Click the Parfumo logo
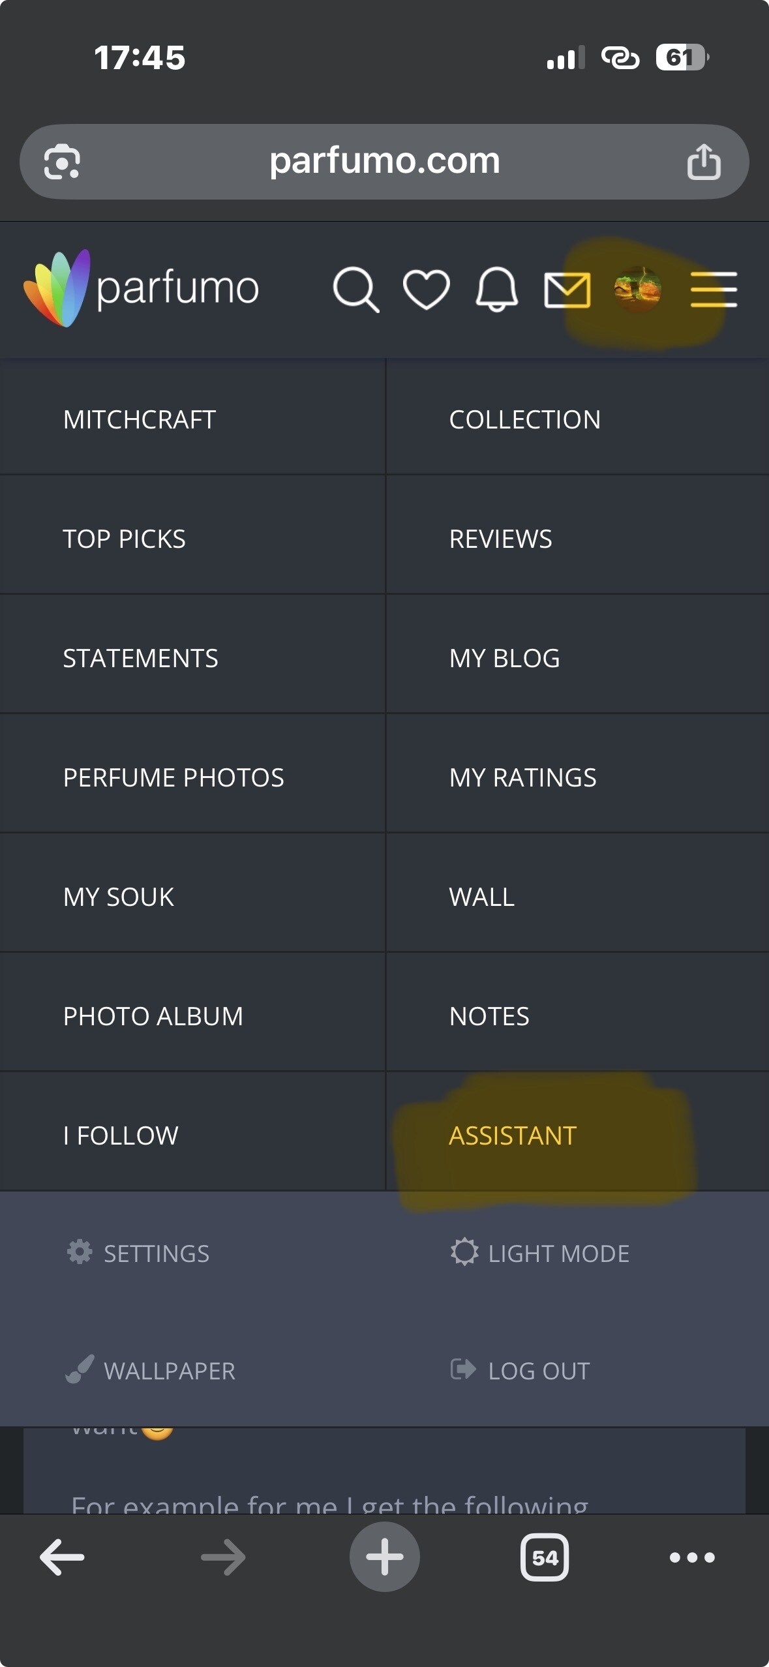This screenshot has width=769, height=1667. pos(141,288)
